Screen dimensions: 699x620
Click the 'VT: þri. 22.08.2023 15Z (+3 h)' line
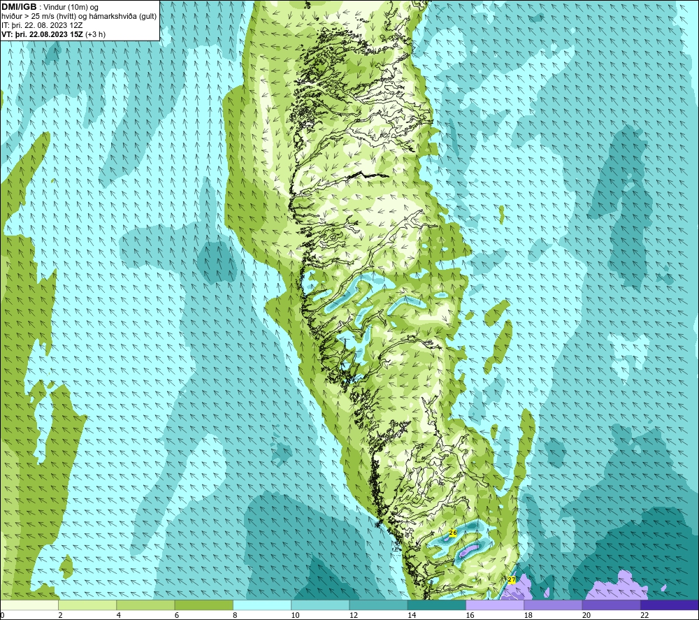54,34
